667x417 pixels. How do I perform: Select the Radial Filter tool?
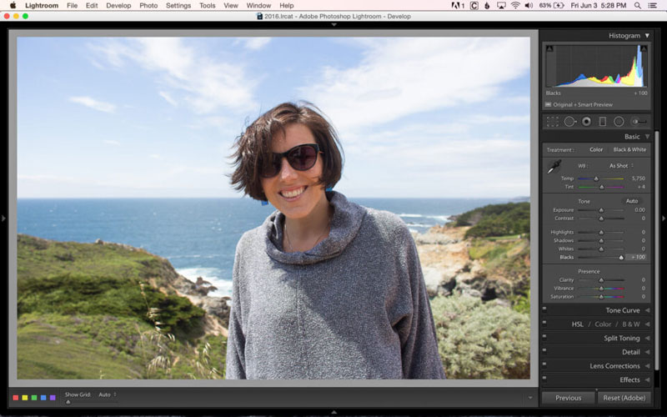[x=619, y=122]
